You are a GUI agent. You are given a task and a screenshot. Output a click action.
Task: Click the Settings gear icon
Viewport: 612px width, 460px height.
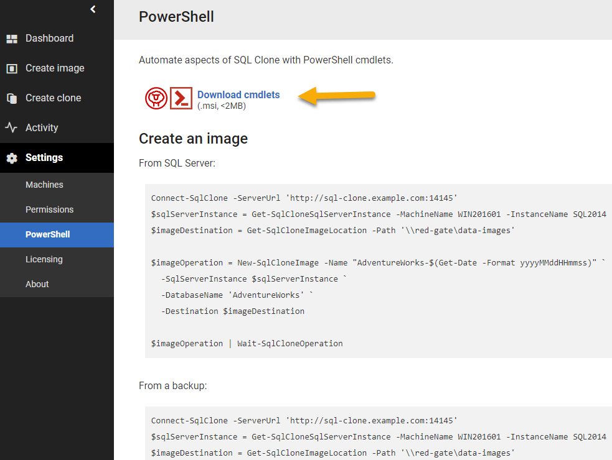pyautogui.click(x=12, y=157)
